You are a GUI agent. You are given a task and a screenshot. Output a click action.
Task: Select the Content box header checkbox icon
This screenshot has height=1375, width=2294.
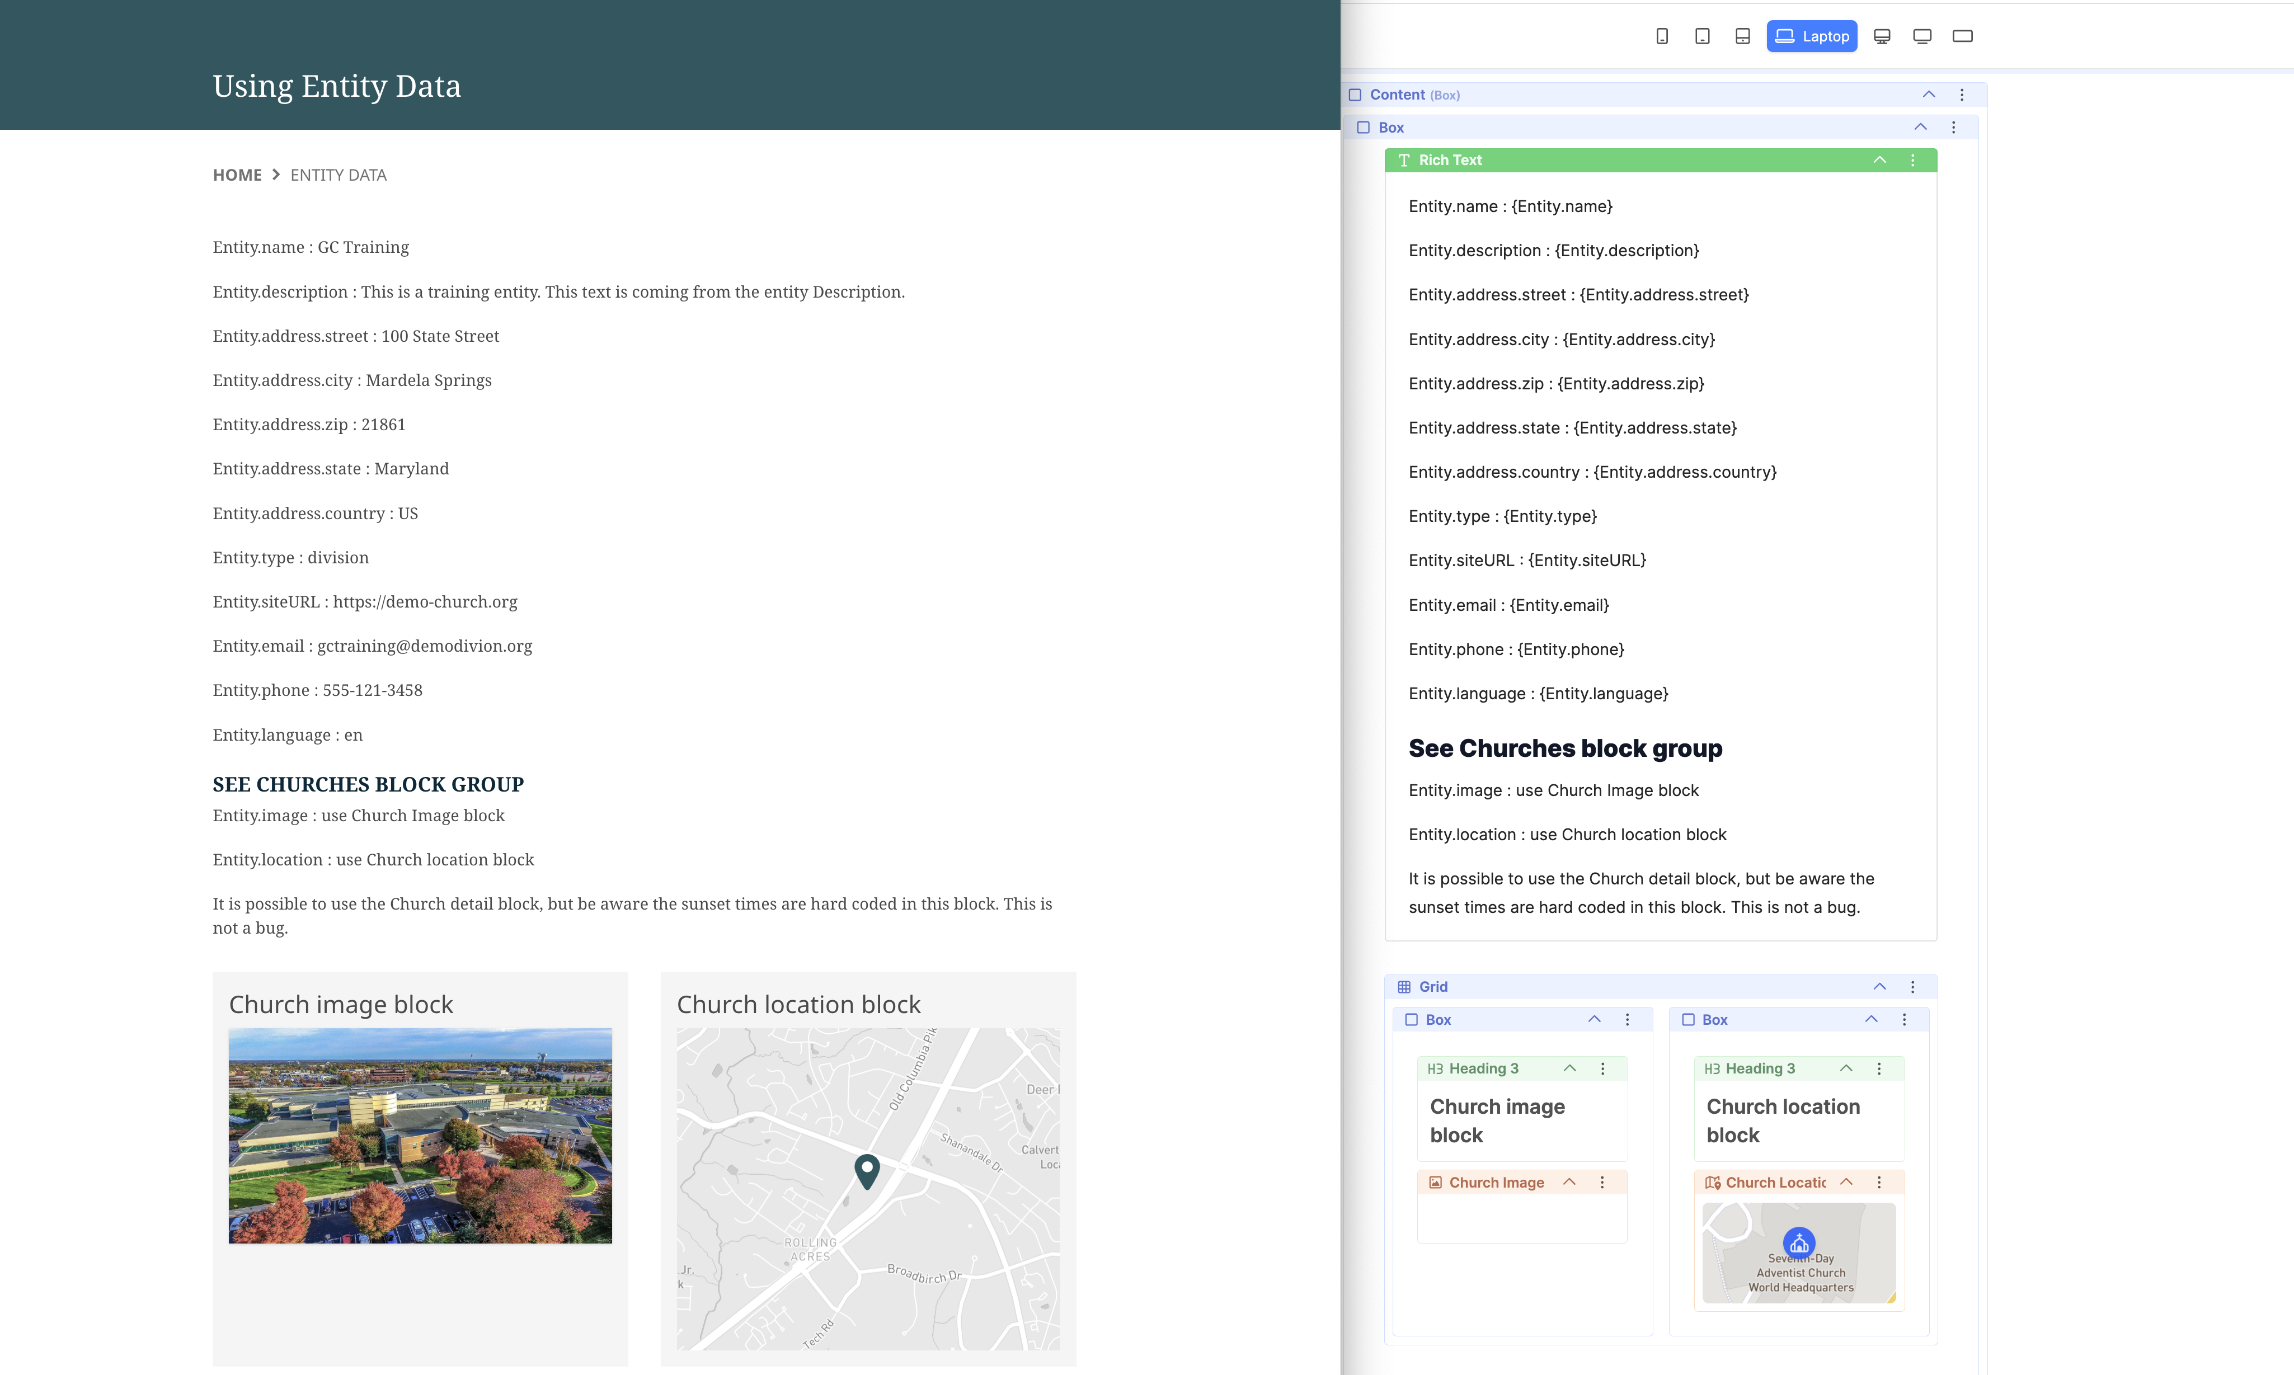(1355, 95)
